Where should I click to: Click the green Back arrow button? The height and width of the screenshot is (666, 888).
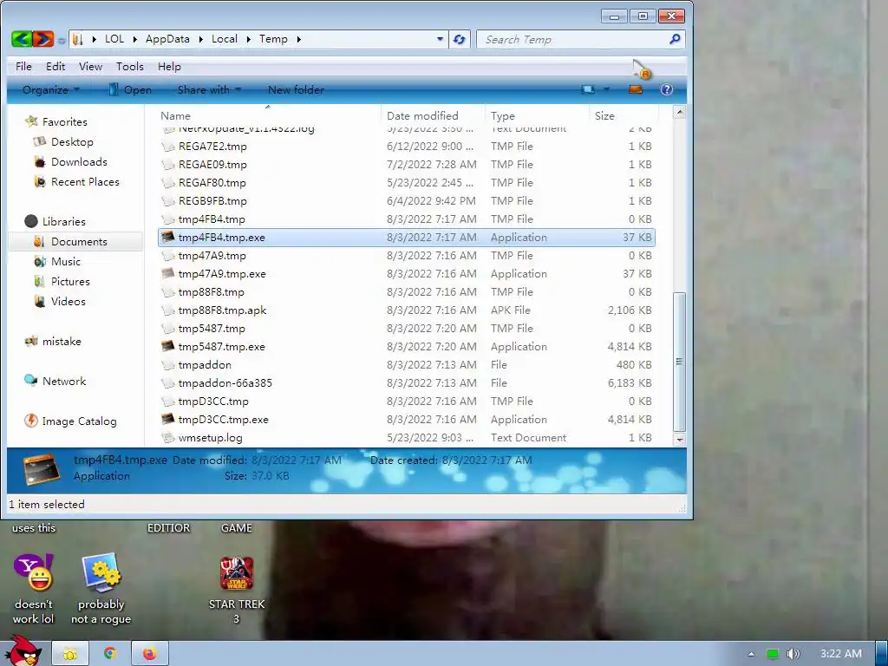[x=22, y=39]
